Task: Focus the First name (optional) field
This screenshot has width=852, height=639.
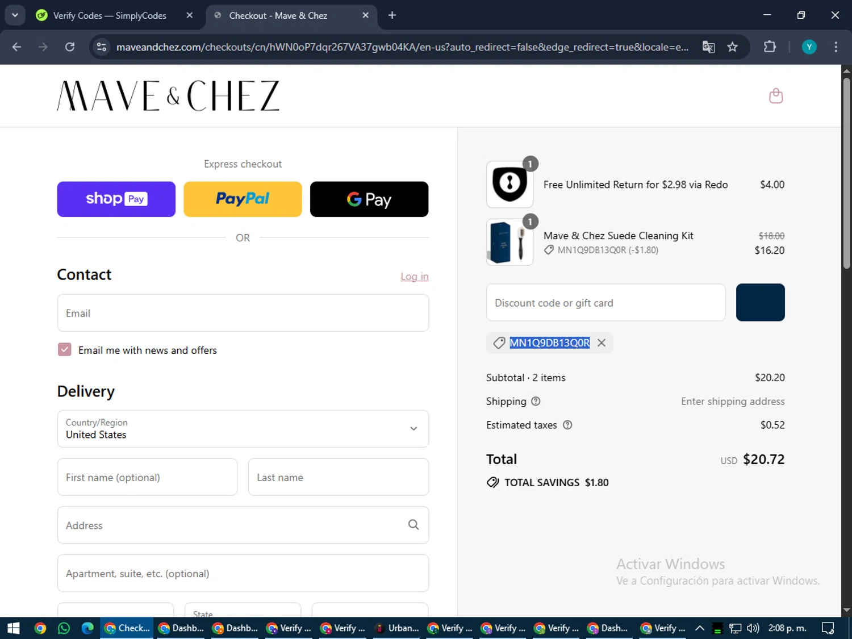Action: point(147,477)
